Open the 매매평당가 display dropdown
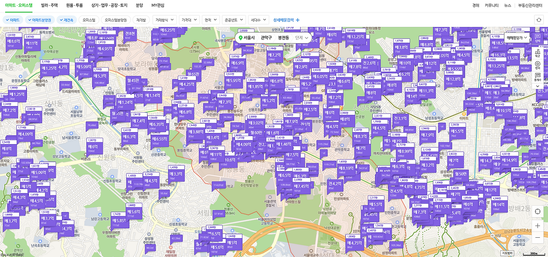This screenshot has width=548, height=257. pyautogui.click(x=517, y=38)
